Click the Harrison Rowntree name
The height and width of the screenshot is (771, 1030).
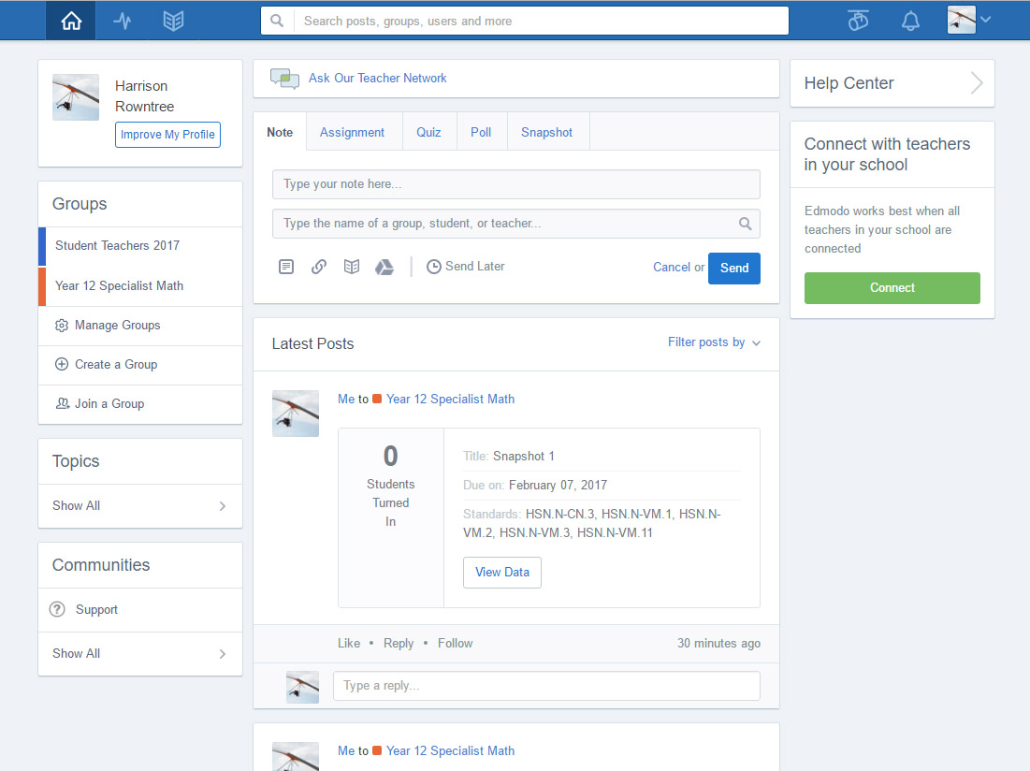point(144,95)
